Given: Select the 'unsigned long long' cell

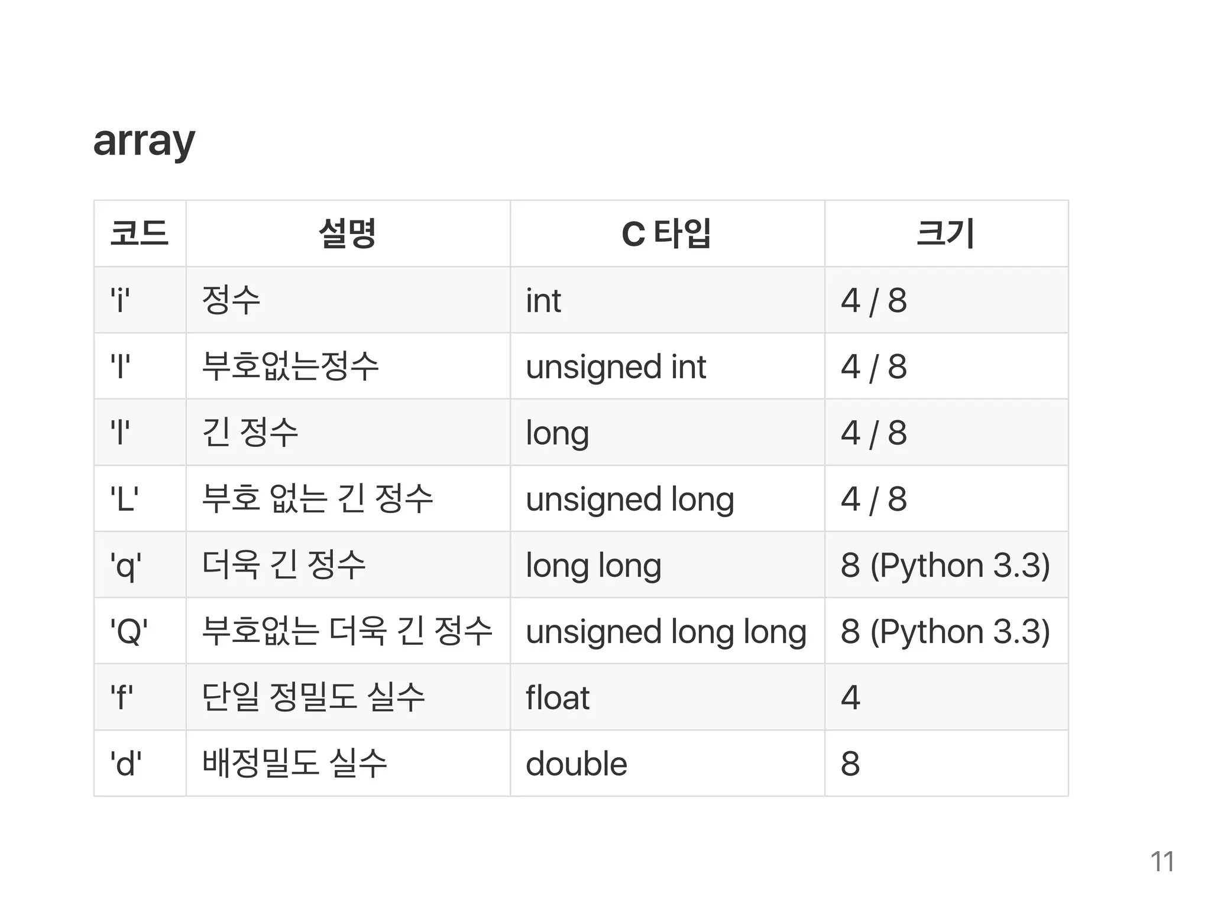Looking at the screenshot, I should (x=666, y=631).
